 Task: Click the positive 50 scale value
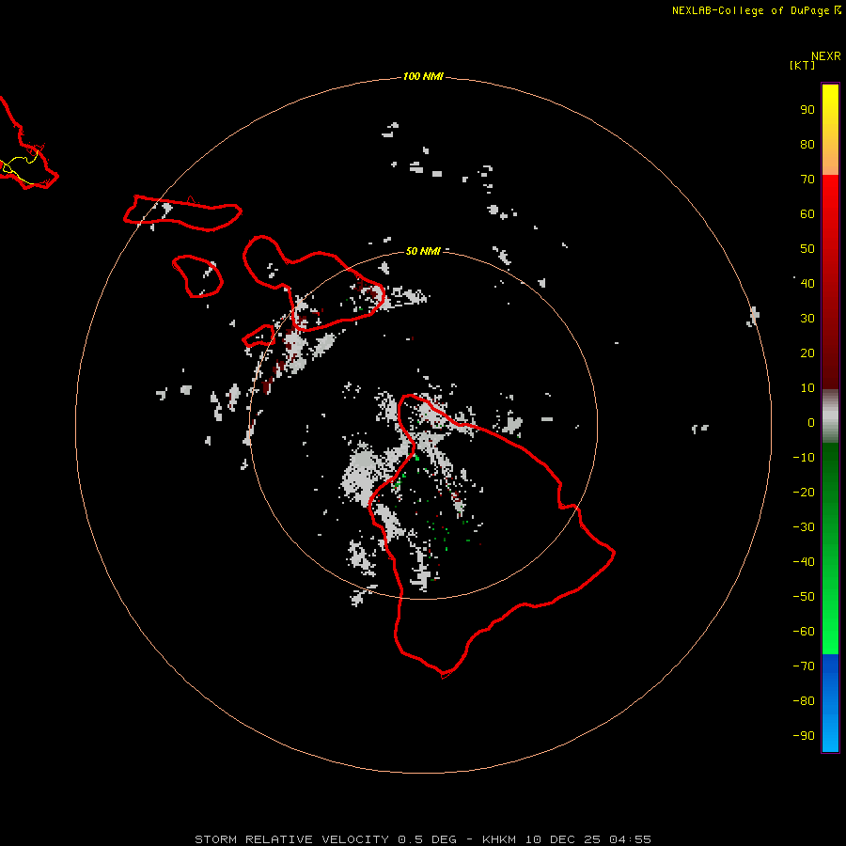(x=807, y=249)
